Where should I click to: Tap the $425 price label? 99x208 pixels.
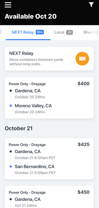point(84,144)
